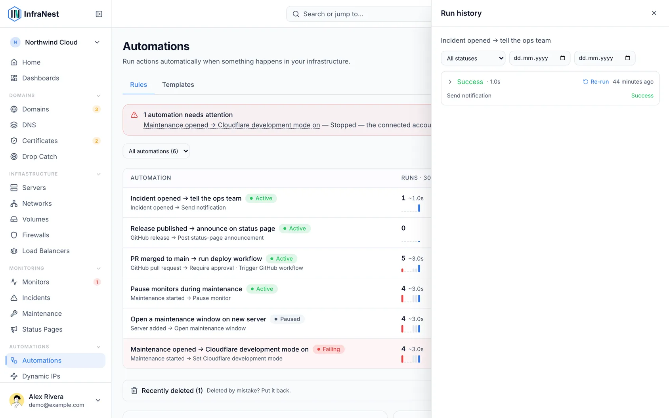This screenshot has width=669, height=418.
Task: Go to Dashboards in the sidebar
Action: pyautogui.click(x=55, y=78)
